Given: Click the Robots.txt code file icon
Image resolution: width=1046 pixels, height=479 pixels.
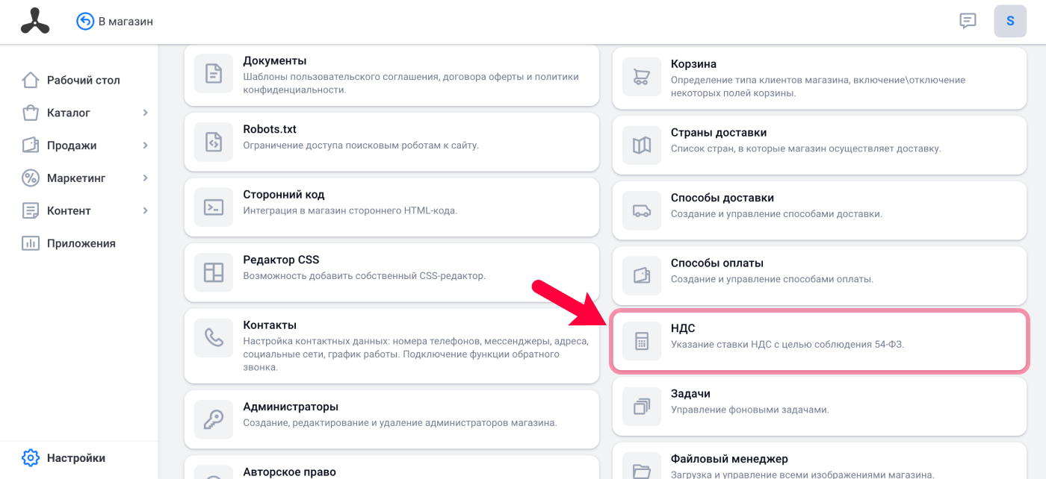Looking at the screenshot, I should [214, 142].
